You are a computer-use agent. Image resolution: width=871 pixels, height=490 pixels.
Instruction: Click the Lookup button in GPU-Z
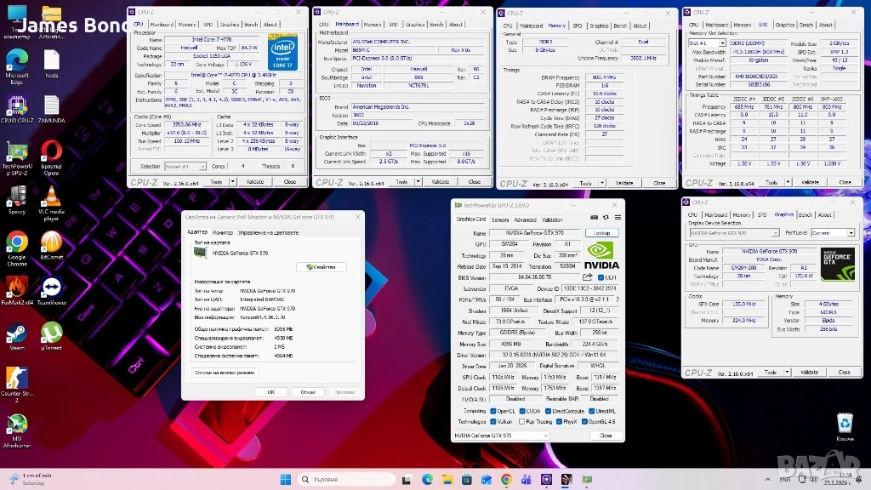602,232
